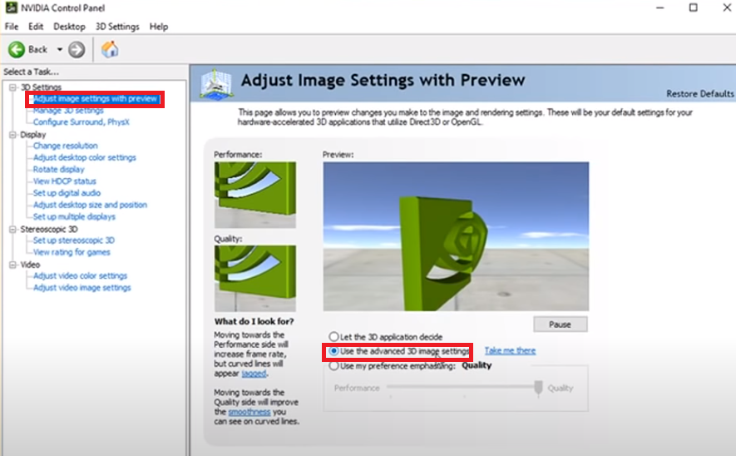Open the Edit menu
The image size is (736, 456).
[36, 27]
